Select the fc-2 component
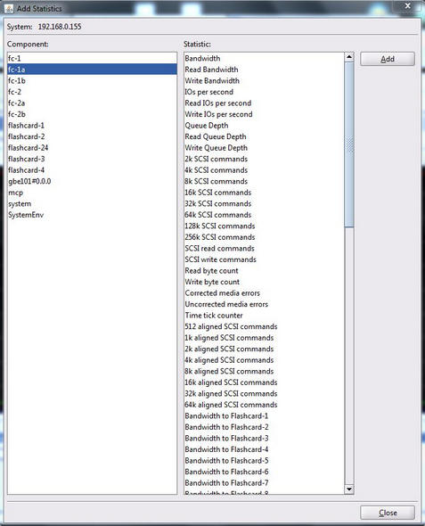This screenshot has height=526, width=425. 92,92
